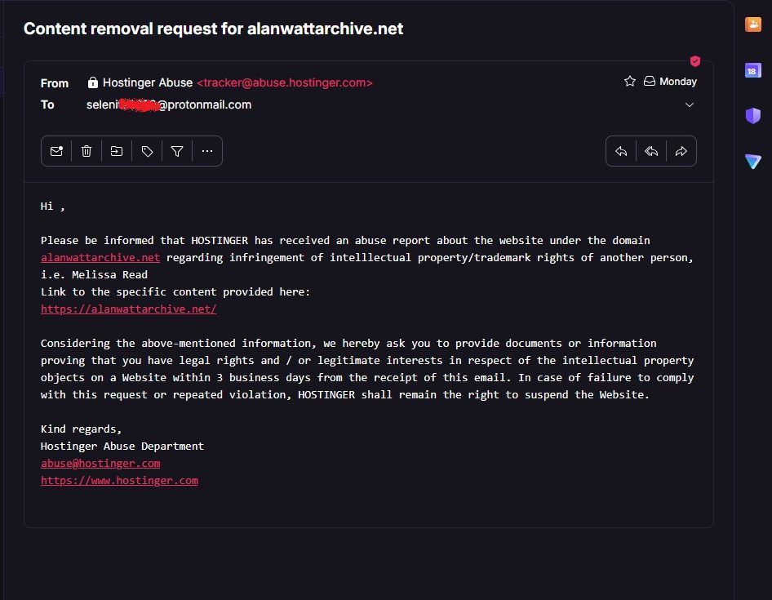The image size is (772, 600).
Task: Forward the message
Action: coord(681,151)
